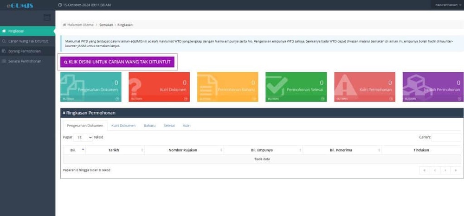Screen dimensions: 464x216
Task: Open the red Kuiri Dokumen summary card
Action: tap(159, 87)
